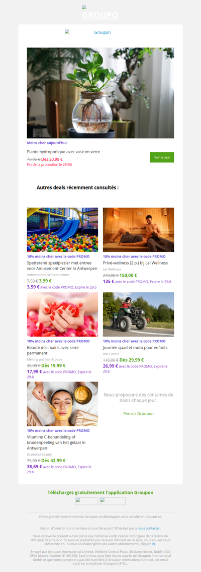Click "Plante hydroponique avec vase en verre" title
Screen dimensions: 201x572
64,152
